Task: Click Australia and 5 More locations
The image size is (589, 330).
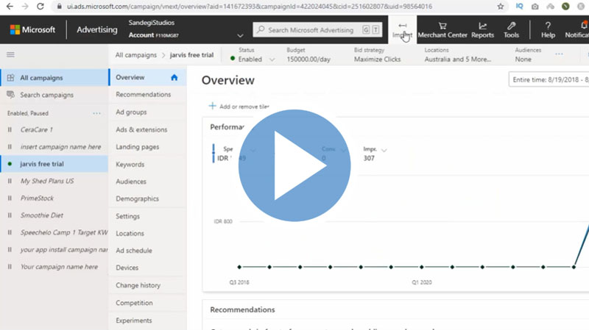Action: point(457,60)
